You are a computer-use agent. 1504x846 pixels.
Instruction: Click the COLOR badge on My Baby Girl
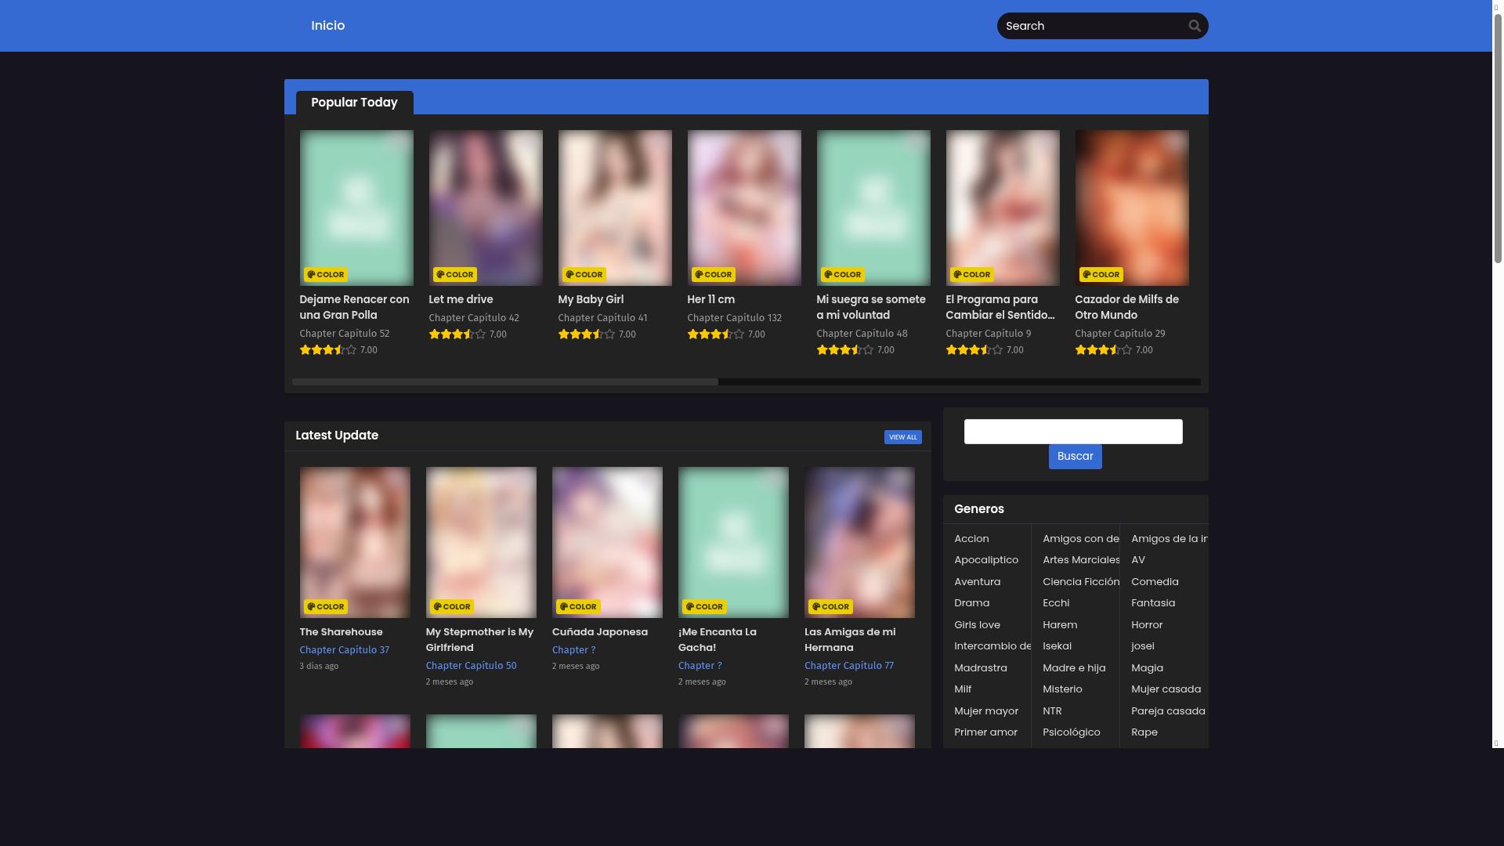click(x=584, y=274)
